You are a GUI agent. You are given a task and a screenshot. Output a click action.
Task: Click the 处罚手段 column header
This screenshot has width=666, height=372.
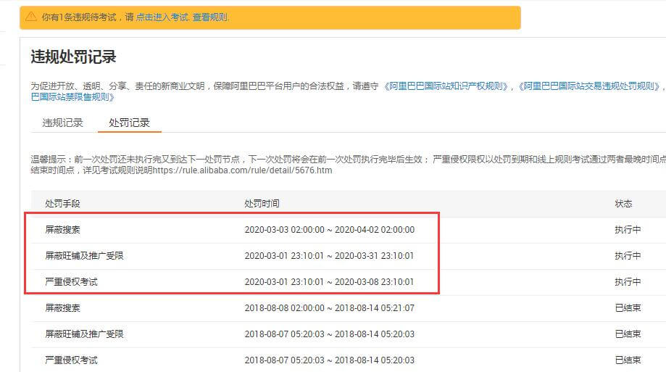62,204
